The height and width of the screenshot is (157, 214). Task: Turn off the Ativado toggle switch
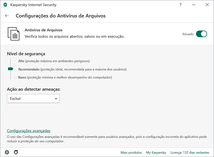click(202, 34)
